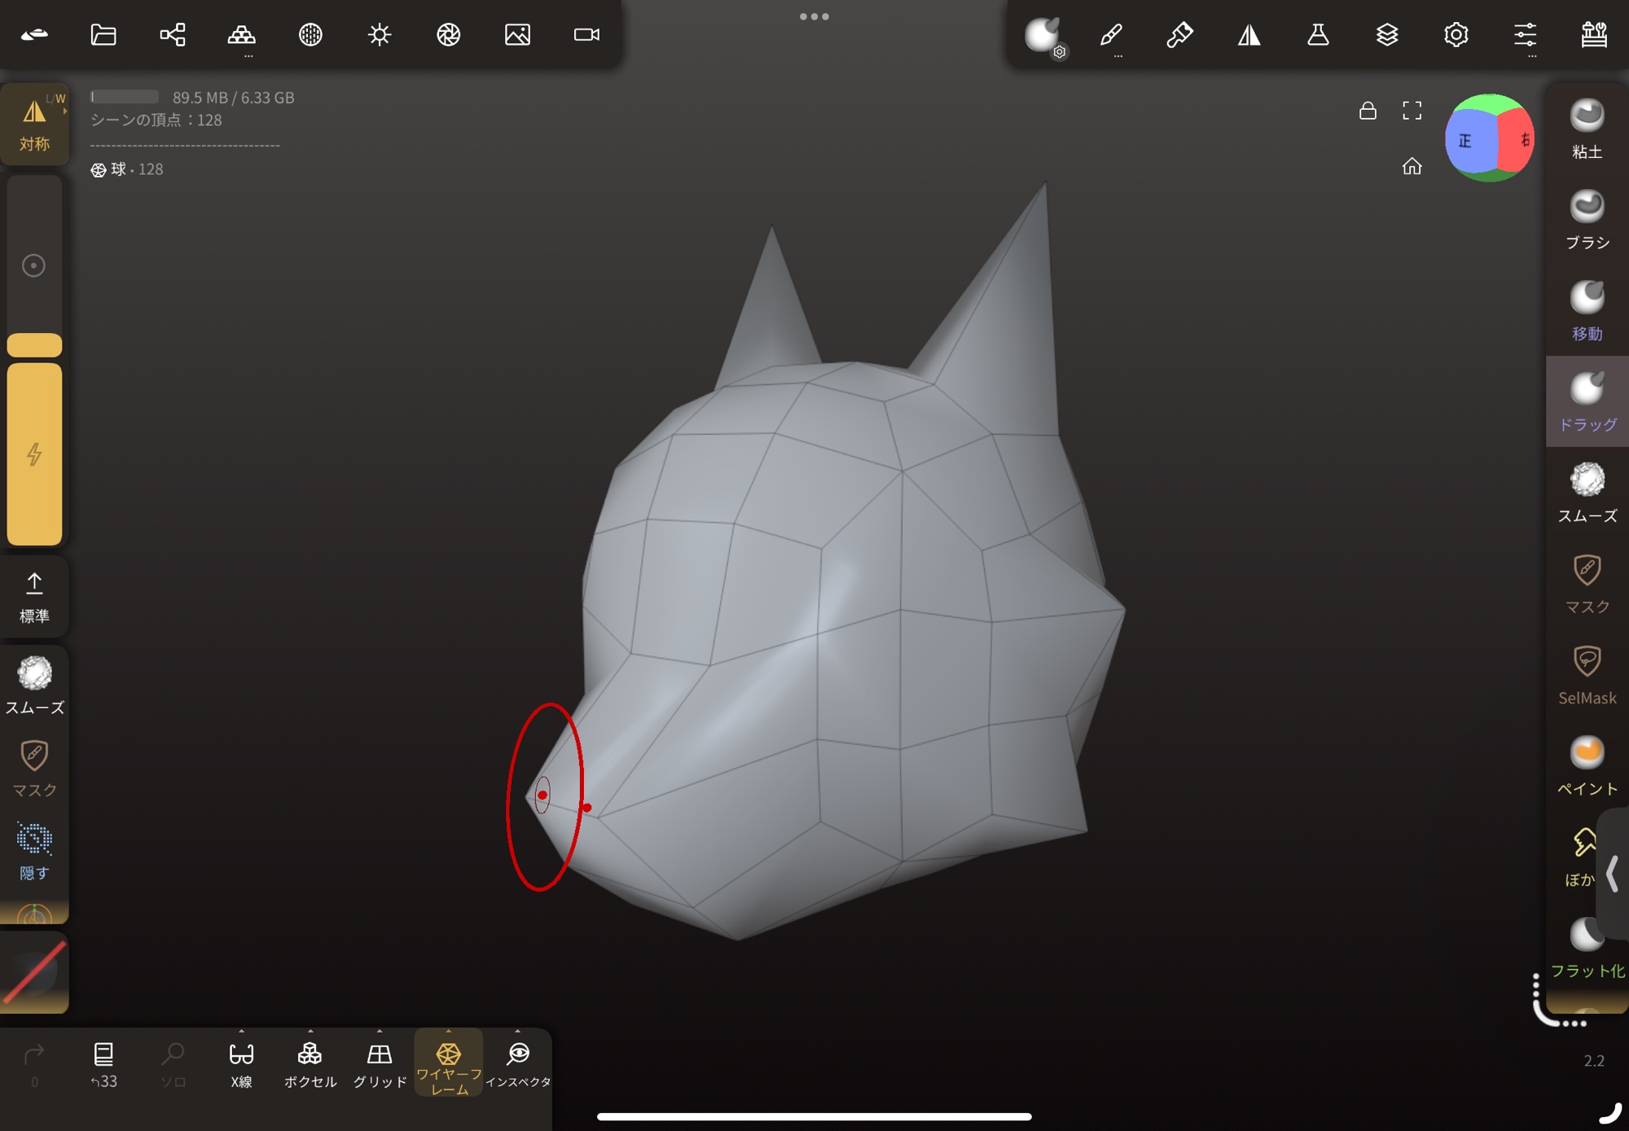The width and height of the screenshot is (1629, 1131).
Task: Lock the camera with padlock icon
Action: click(1368, 111)
